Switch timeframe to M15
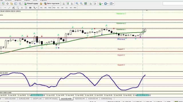183x102 pixels. (50, 8)
